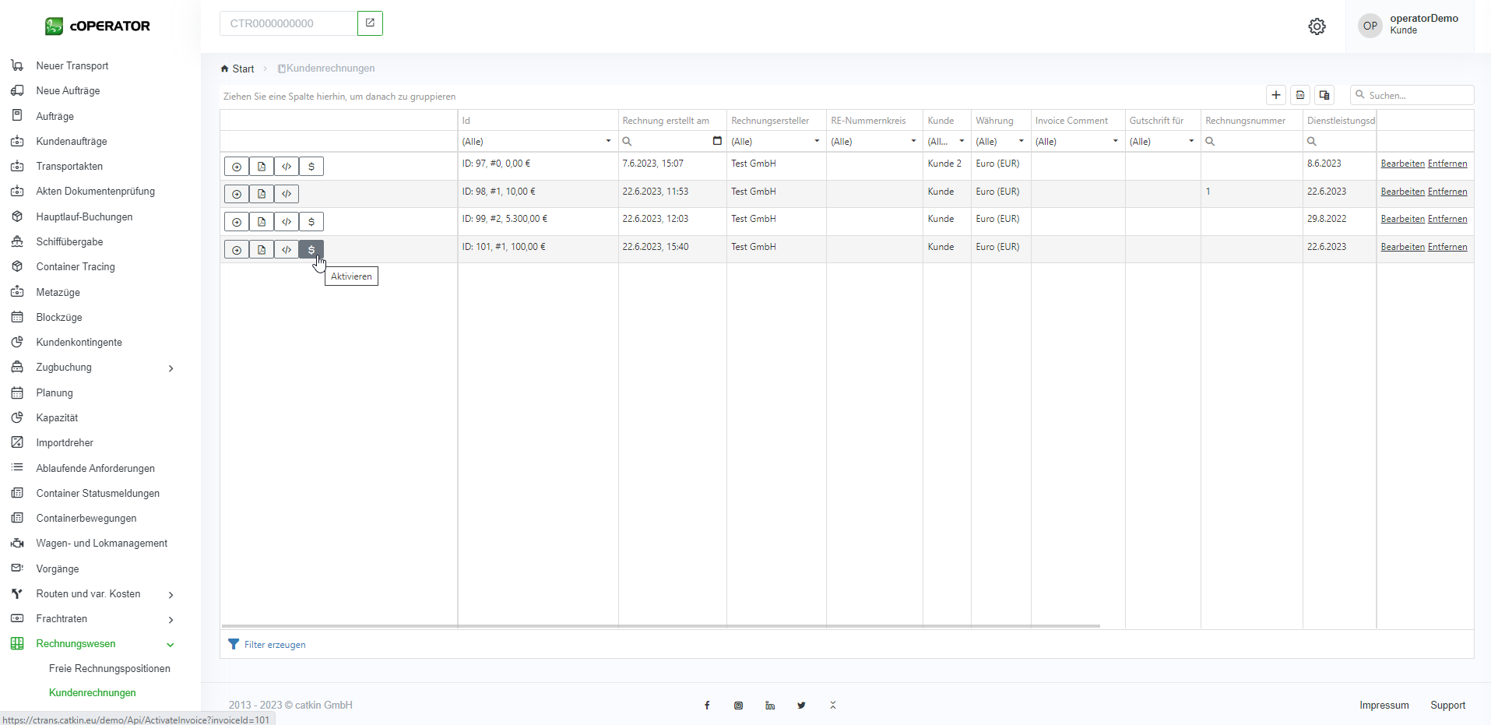Go to Container Tracing in sidebar
The image size is (1491, 725).
point(76,266)
